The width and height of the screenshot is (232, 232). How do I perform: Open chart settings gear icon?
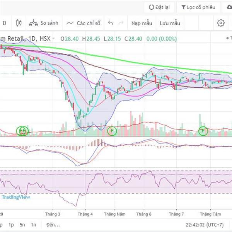point(221,23)
